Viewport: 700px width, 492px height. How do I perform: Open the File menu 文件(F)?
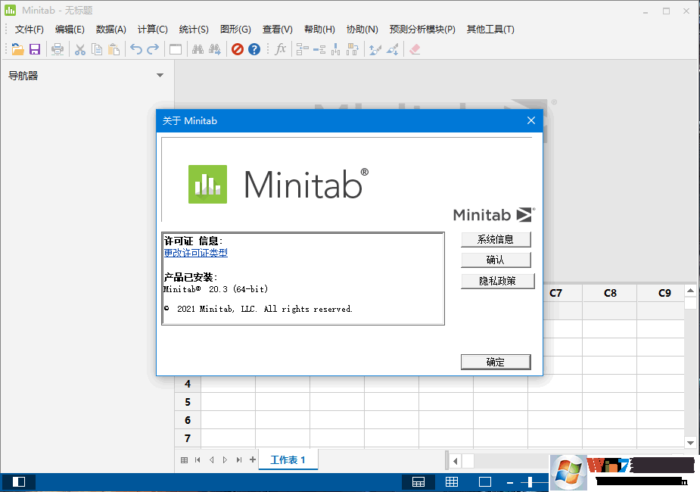click(30, 30)
